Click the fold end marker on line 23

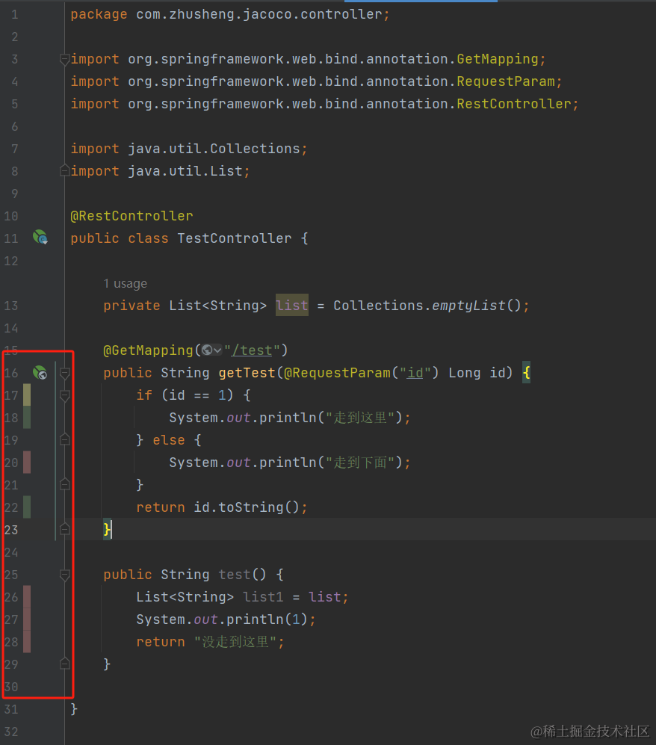coord(65,529)
